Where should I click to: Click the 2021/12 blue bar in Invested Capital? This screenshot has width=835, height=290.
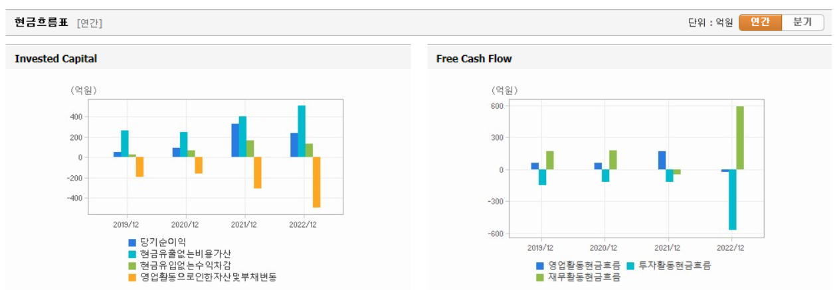(x=235, y=141)
